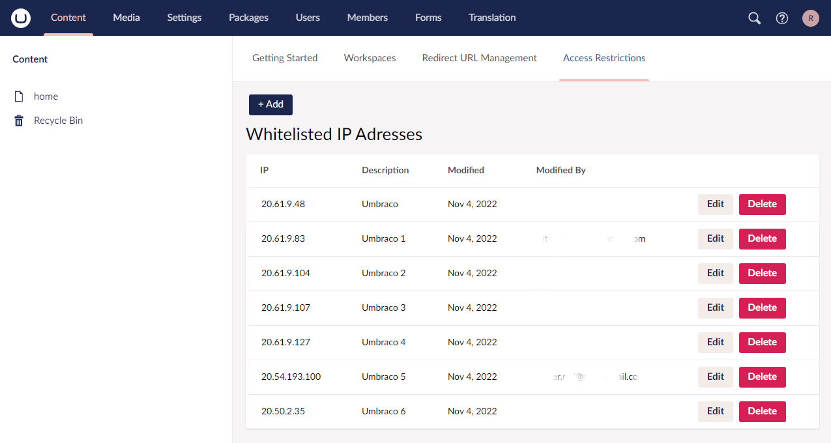This screenshot has height=443, width=831.
Task: Open the Members section
Action: [x=368, y=18]
